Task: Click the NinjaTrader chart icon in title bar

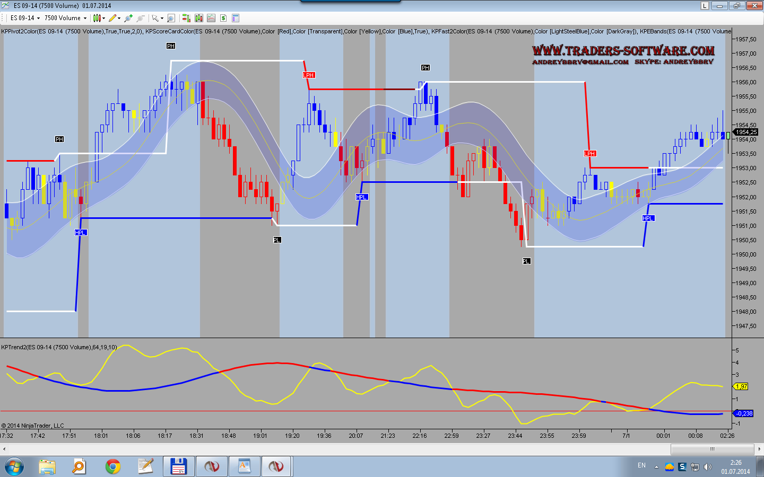Action: point(6,5)
